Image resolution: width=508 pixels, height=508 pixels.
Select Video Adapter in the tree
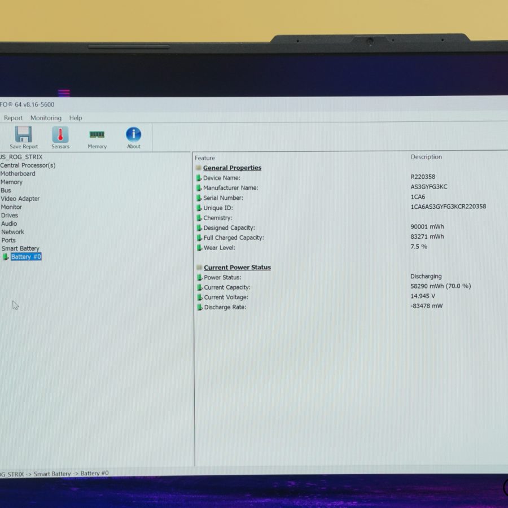tap(20, 199)
